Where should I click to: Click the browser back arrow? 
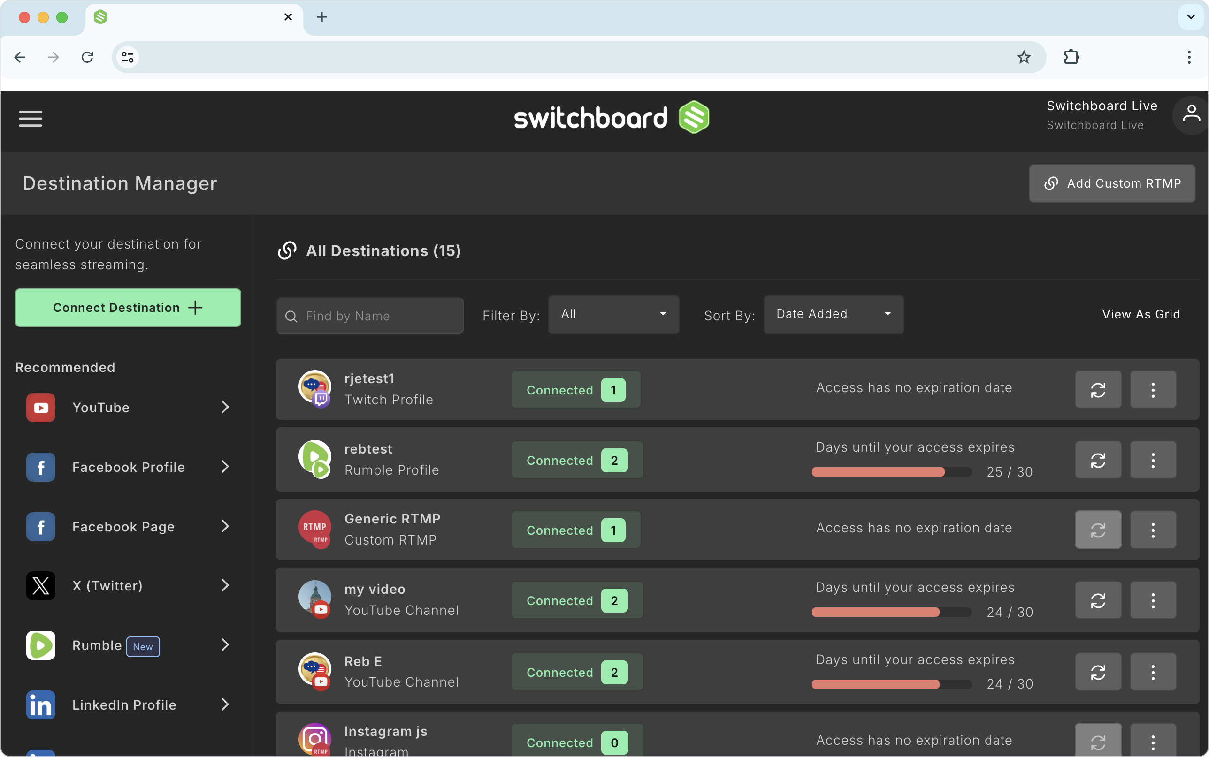click(20, 57)
